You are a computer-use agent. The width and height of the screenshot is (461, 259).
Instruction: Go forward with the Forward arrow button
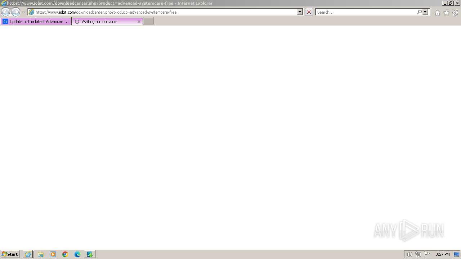(15, 12)
